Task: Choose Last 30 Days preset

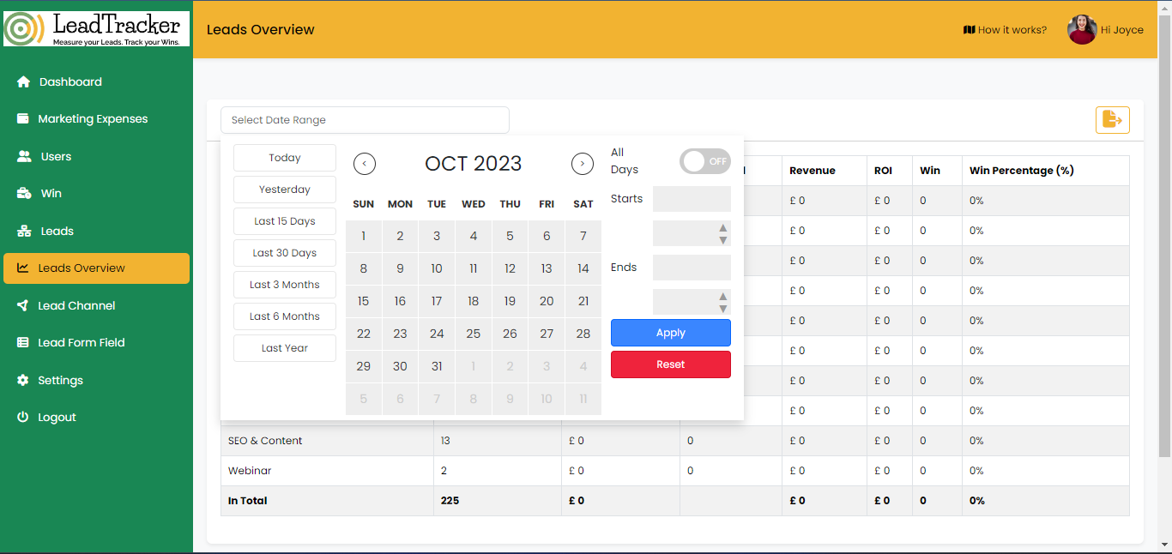Action: click(x=285, y=253)
